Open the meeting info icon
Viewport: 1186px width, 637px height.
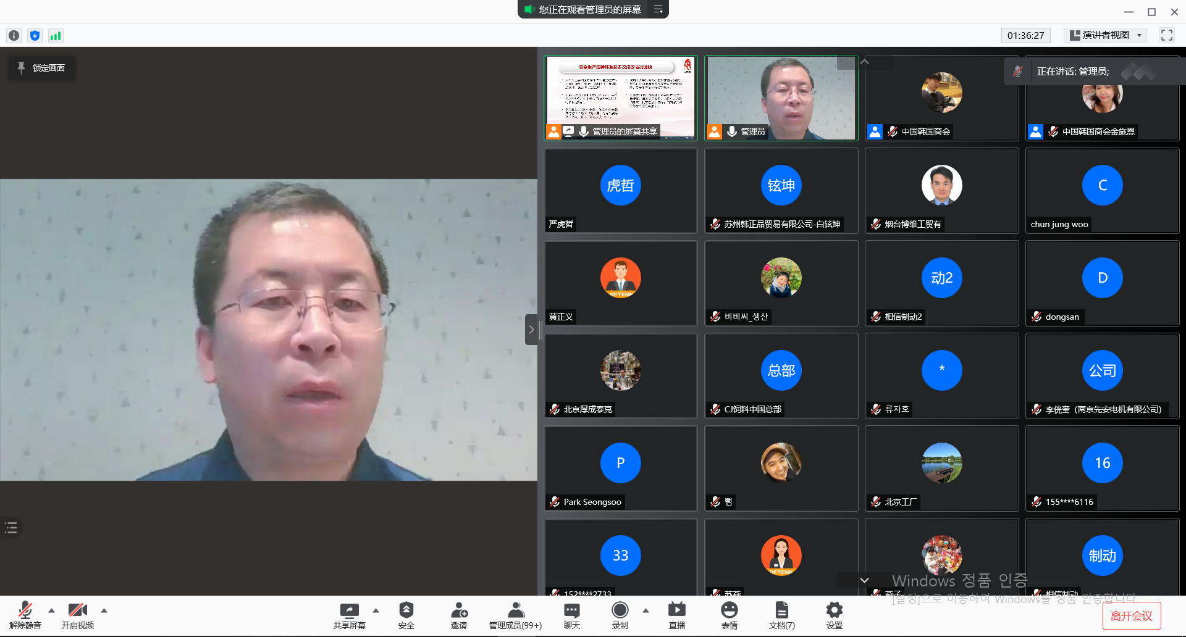[14, 36]
